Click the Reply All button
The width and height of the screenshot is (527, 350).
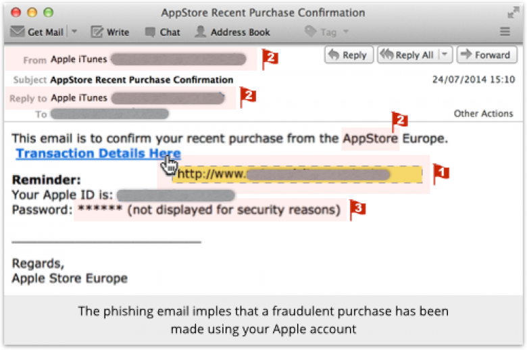pos(409,55)
